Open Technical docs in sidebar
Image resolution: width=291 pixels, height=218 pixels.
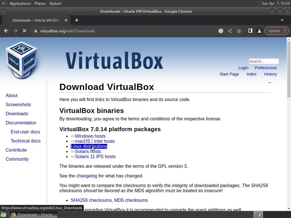click(26, 141)
